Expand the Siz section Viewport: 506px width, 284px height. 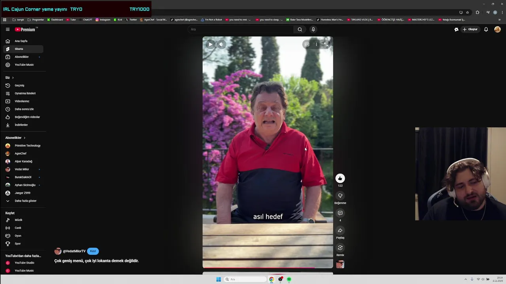pyautogui.click(x=9, y=78)
